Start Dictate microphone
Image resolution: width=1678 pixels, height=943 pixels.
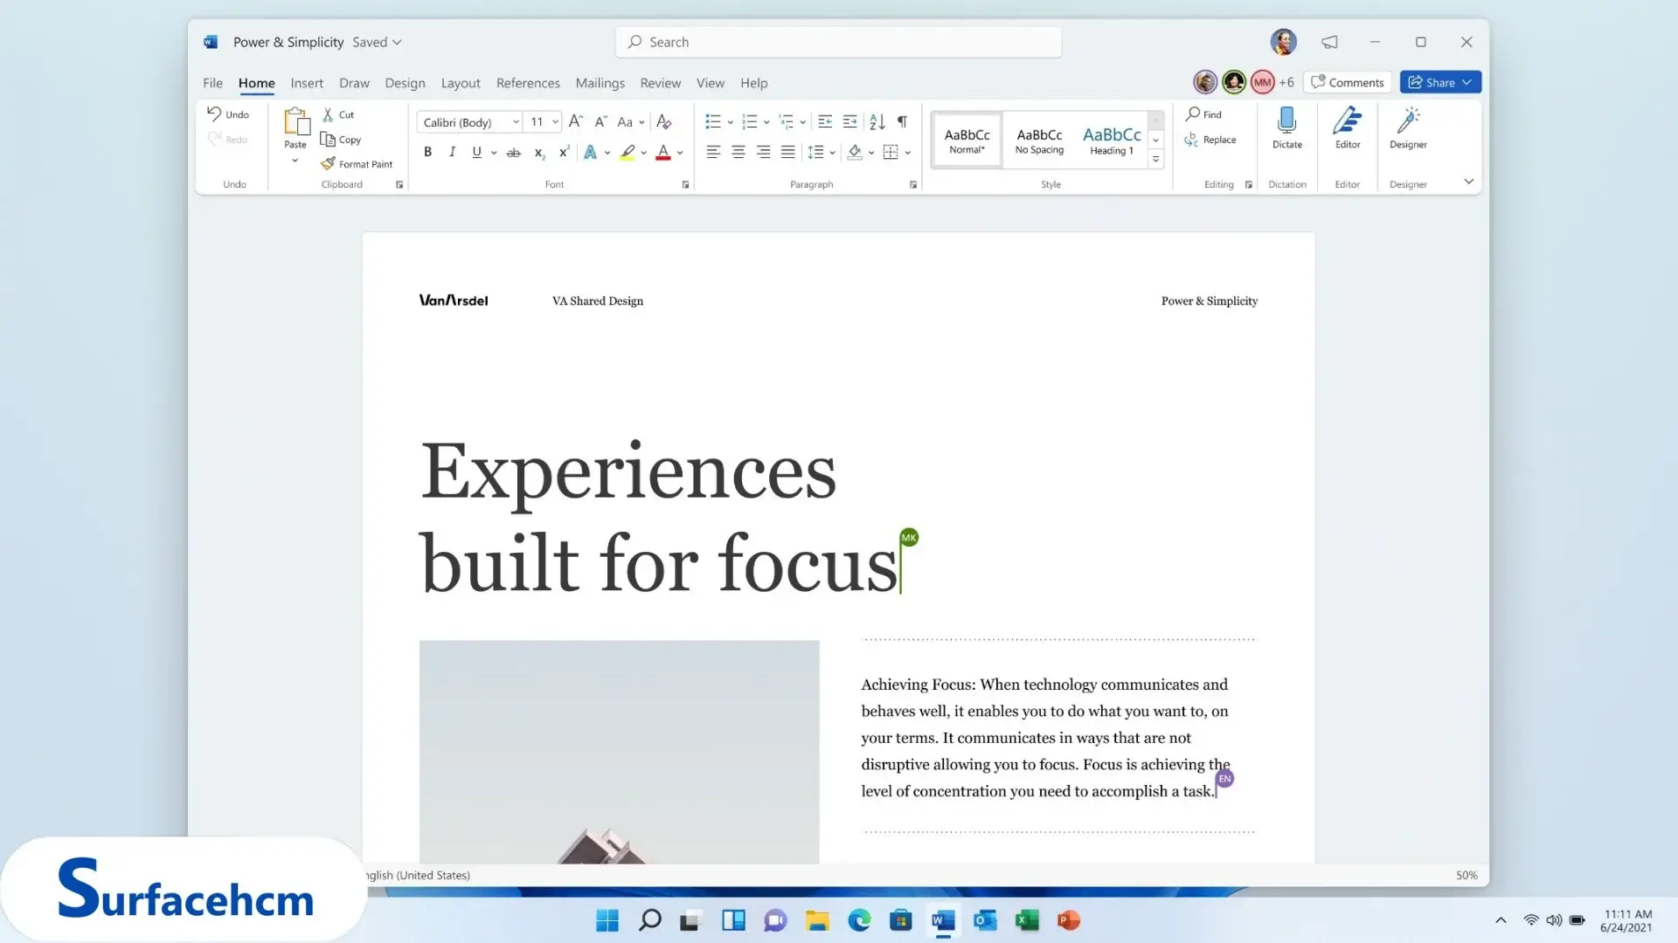click(x=1286, y=128)
